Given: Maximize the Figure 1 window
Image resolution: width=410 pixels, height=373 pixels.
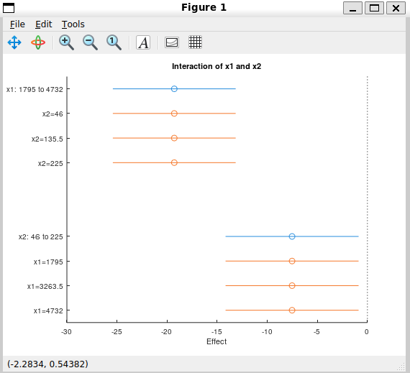Looking at the screenshot, I should point(374,8).
